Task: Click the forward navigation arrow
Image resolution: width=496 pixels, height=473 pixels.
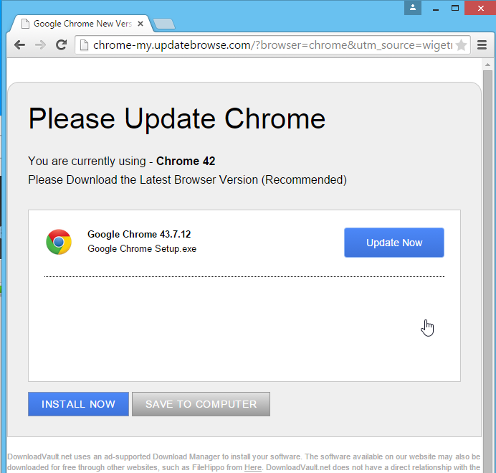Action: (x=40, y=45)
